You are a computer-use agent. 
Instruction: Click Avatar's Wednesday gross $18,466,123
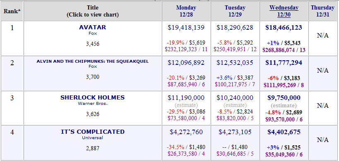point(284,28)
